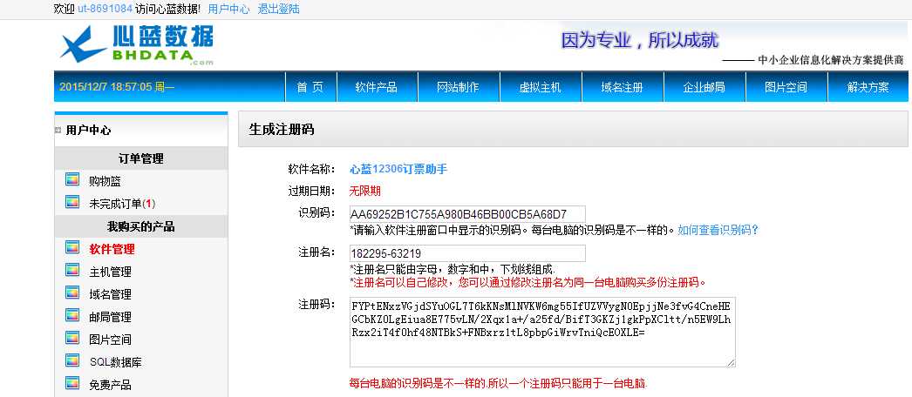912x397 pixels.
Task: Click the 因为专业，所以成就 slogan banner
Action: (640, 40)
